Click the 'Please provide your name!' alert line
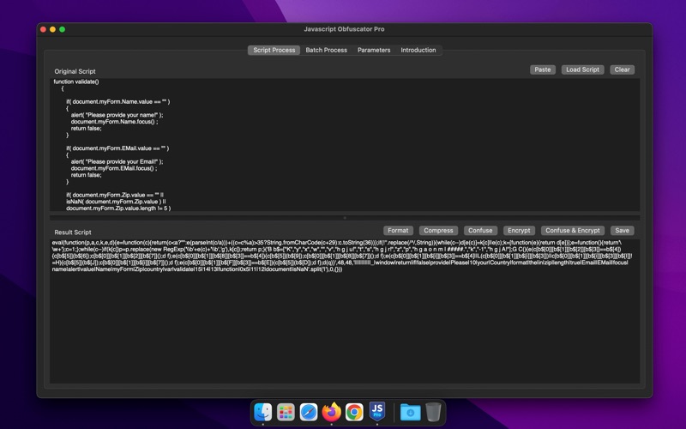The height and width of the screenshot is (429, 686). [x=117, y=115]
